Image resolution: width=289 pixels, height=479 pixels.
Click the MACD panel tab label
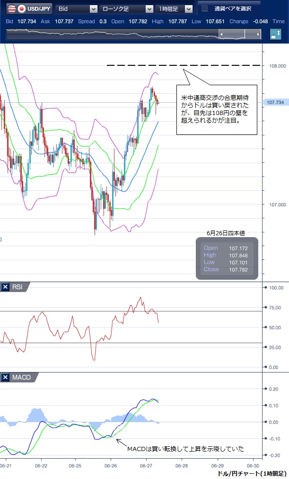click(x=22, y=377)
